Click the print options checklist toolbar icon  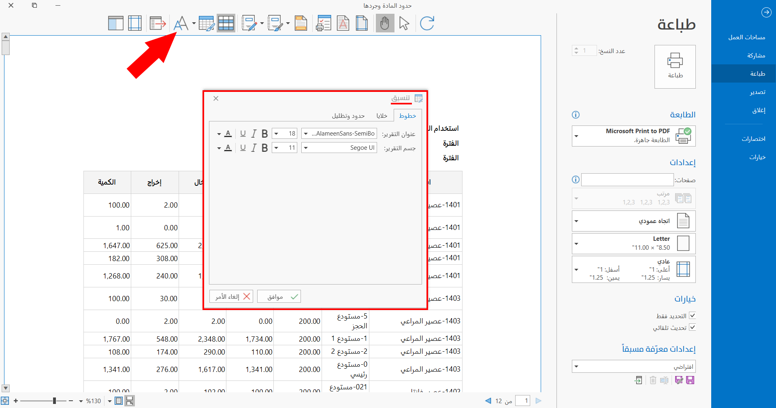click(x=323, y=23)
